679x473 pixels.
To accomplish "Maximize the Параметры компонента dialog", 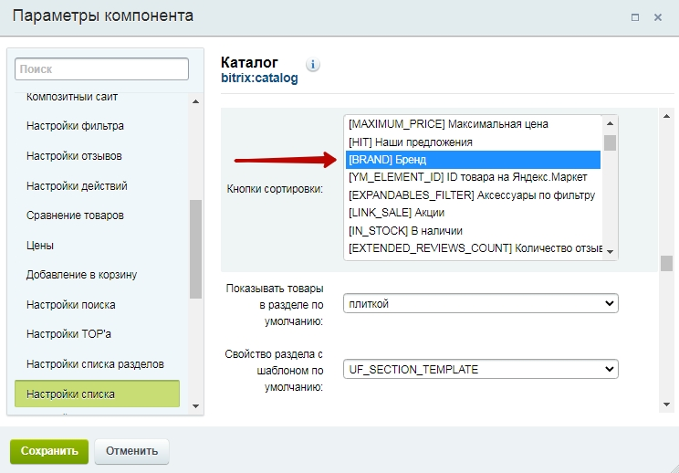I will pos(635,17).
